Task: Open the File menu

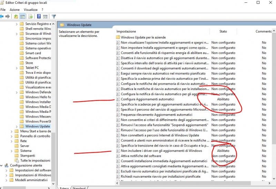Action: [x=3, y=10]
